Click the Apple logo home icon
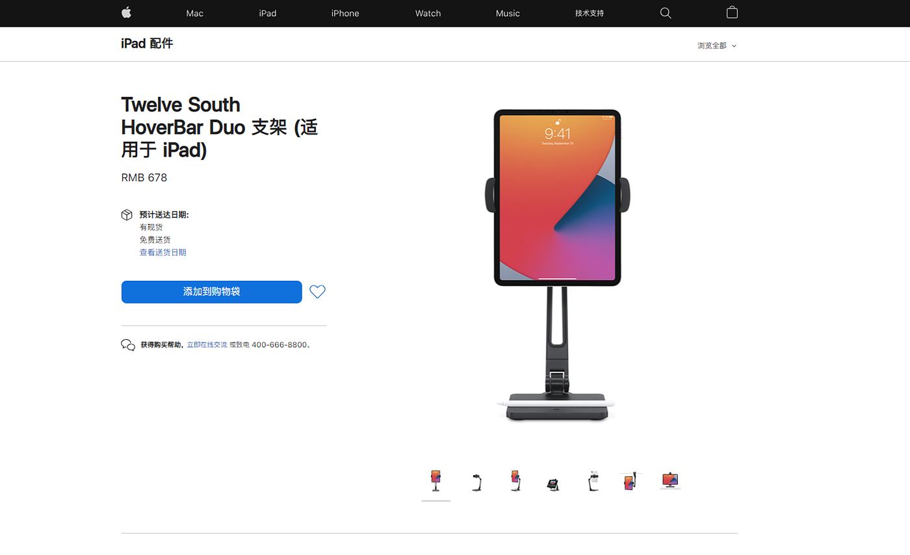910x555 pixels. 127,13
